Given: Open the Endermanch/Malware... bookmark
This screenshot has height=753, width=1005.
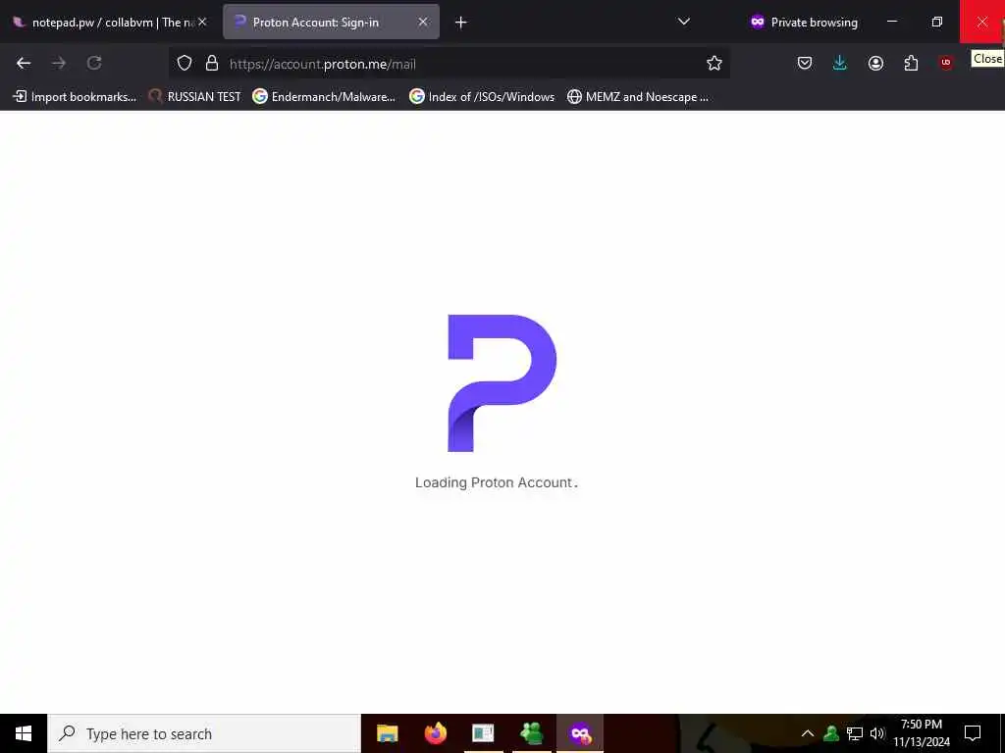Looking at the screenshot, I should click(324, 97).
